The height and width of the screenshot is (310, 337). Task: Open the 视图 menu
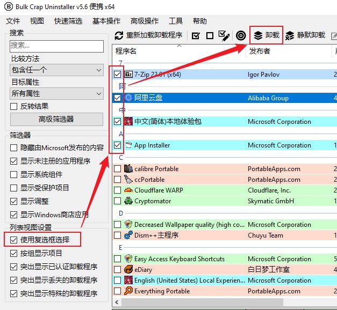37,21
